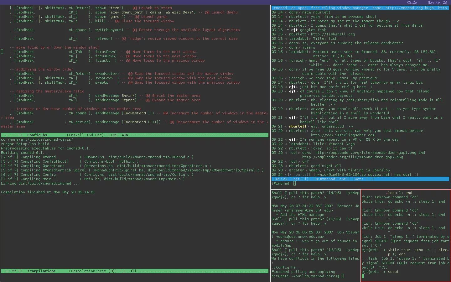Click the refresh function on xK_n line

pyautogui.click(x=104, y=39)
